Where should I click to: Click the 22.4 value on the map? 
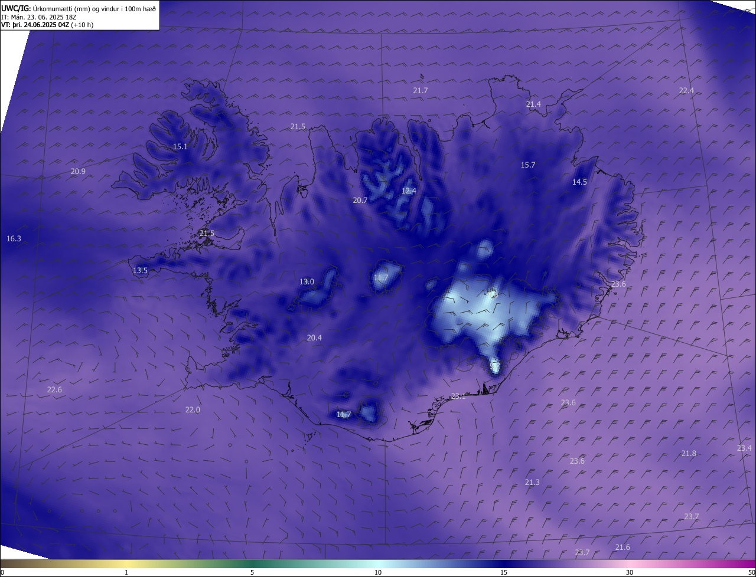[x=686, y=90]
